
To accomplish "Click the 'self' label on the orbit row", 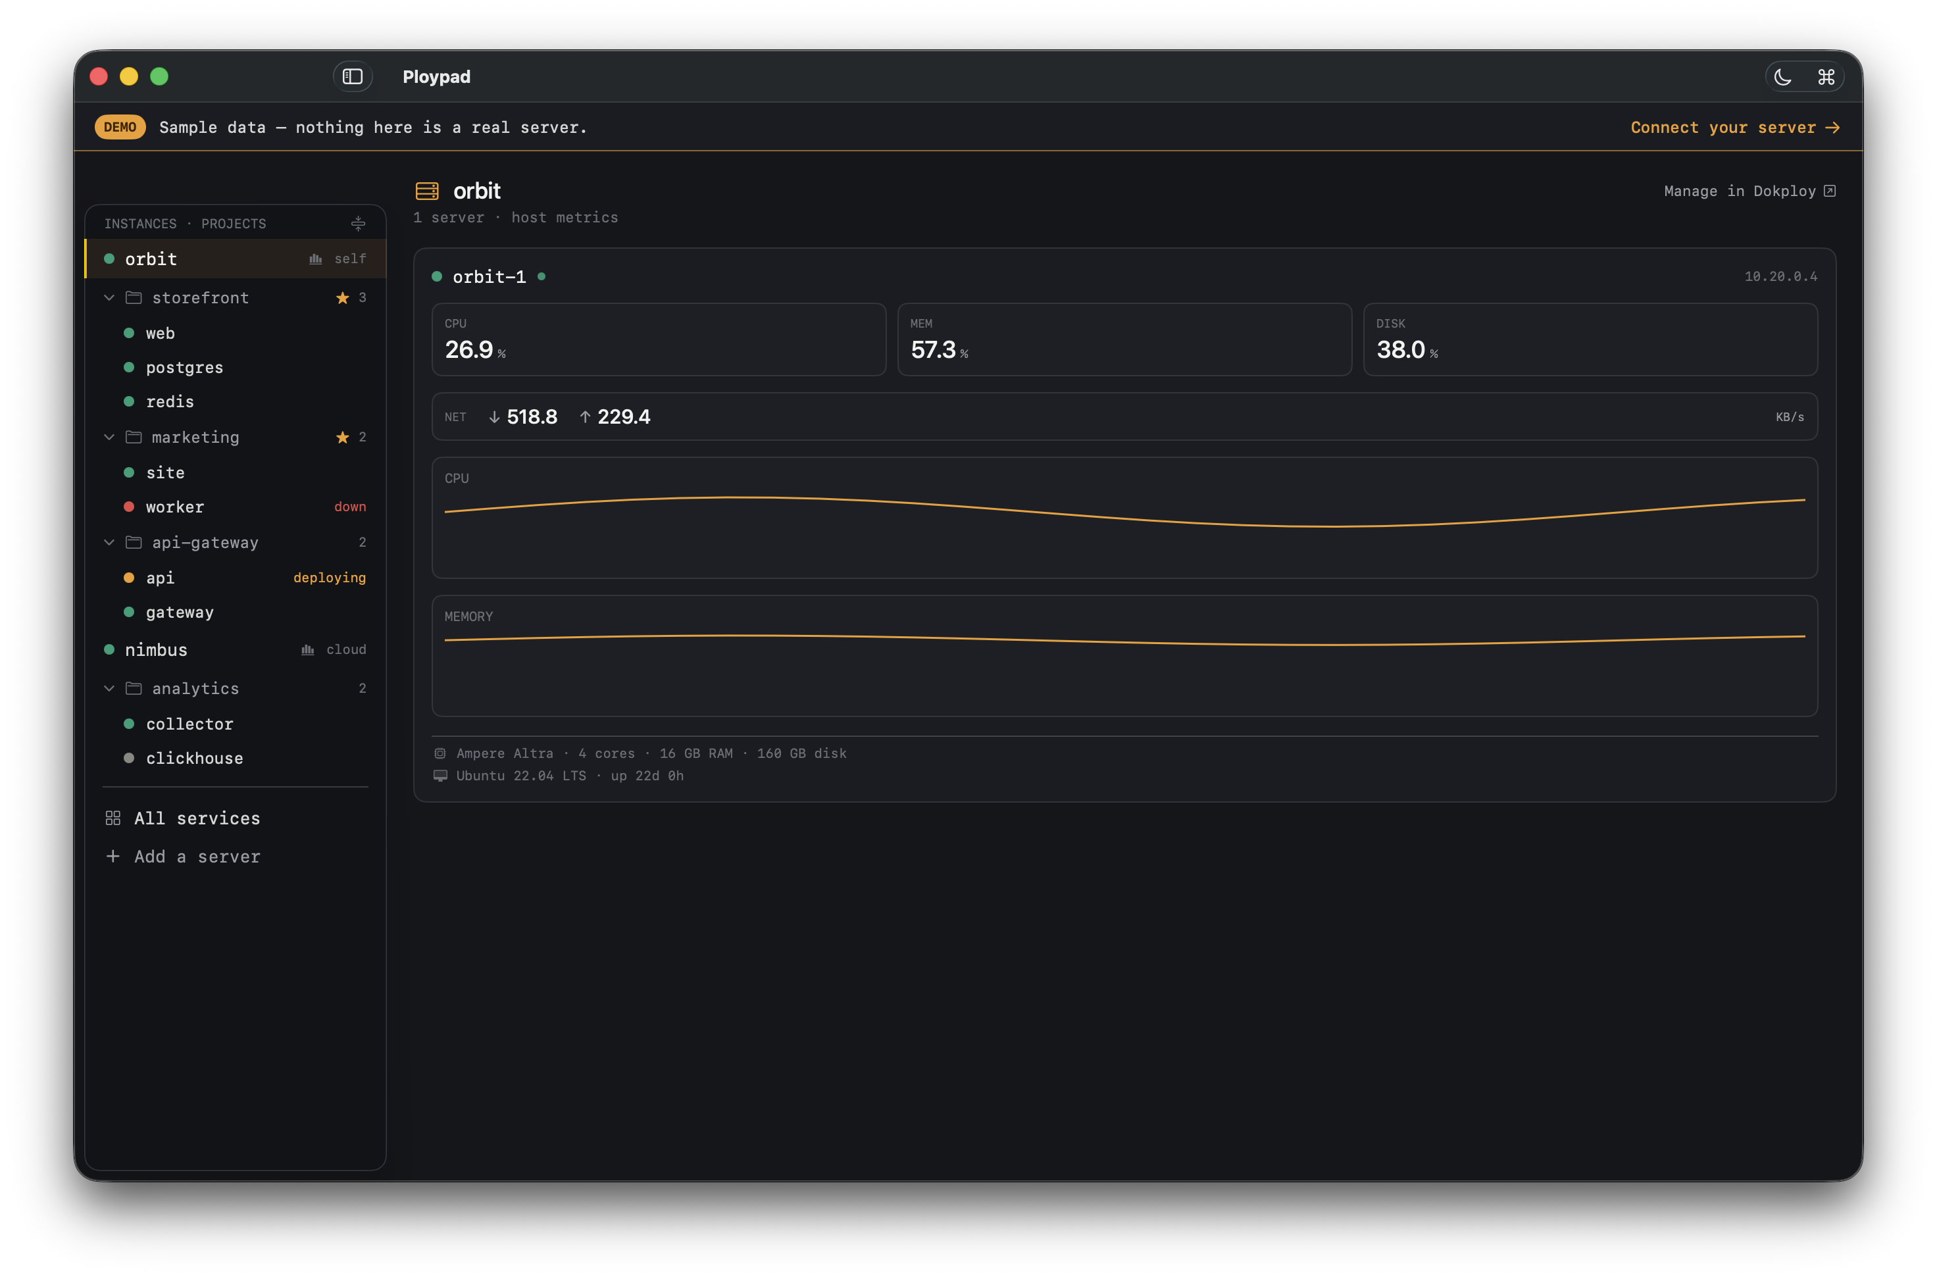I will pos(350,259).
